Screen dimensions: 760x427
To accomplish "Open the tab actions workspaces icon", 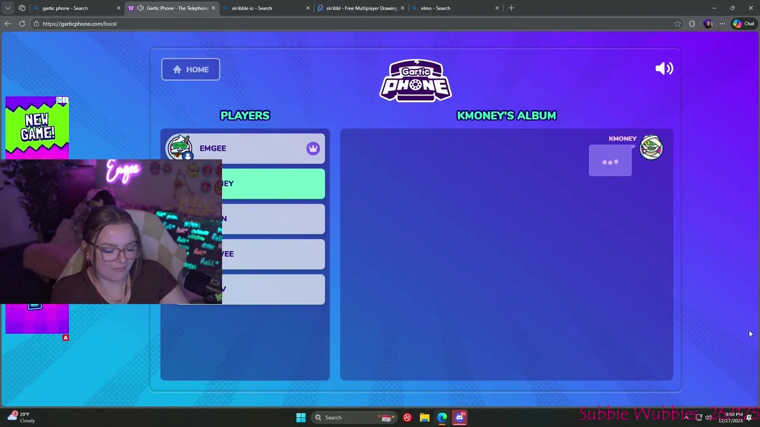I will pos(22,8).
